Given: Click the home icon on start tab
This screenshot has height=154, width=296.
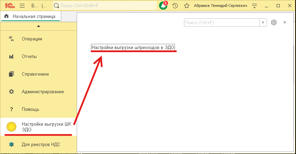Looking at the screenshot, I should coord(7,16).
